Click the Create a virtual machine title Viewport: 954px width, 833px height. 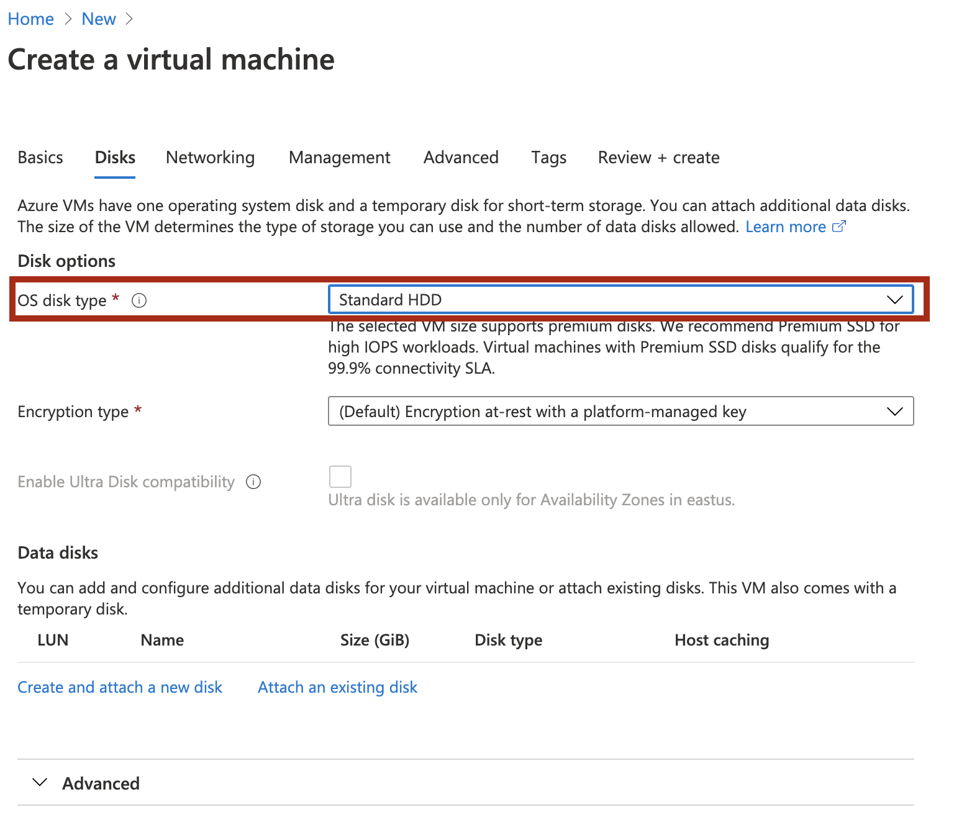(171, 60)
